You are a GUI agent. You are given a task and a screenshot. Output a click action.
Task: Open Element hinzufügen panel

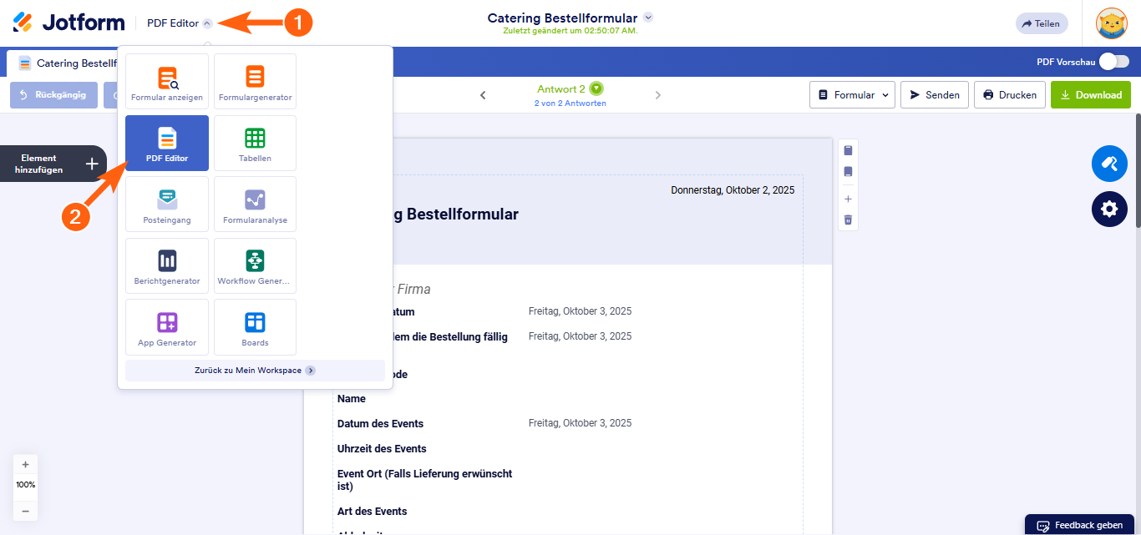point(53,164)
